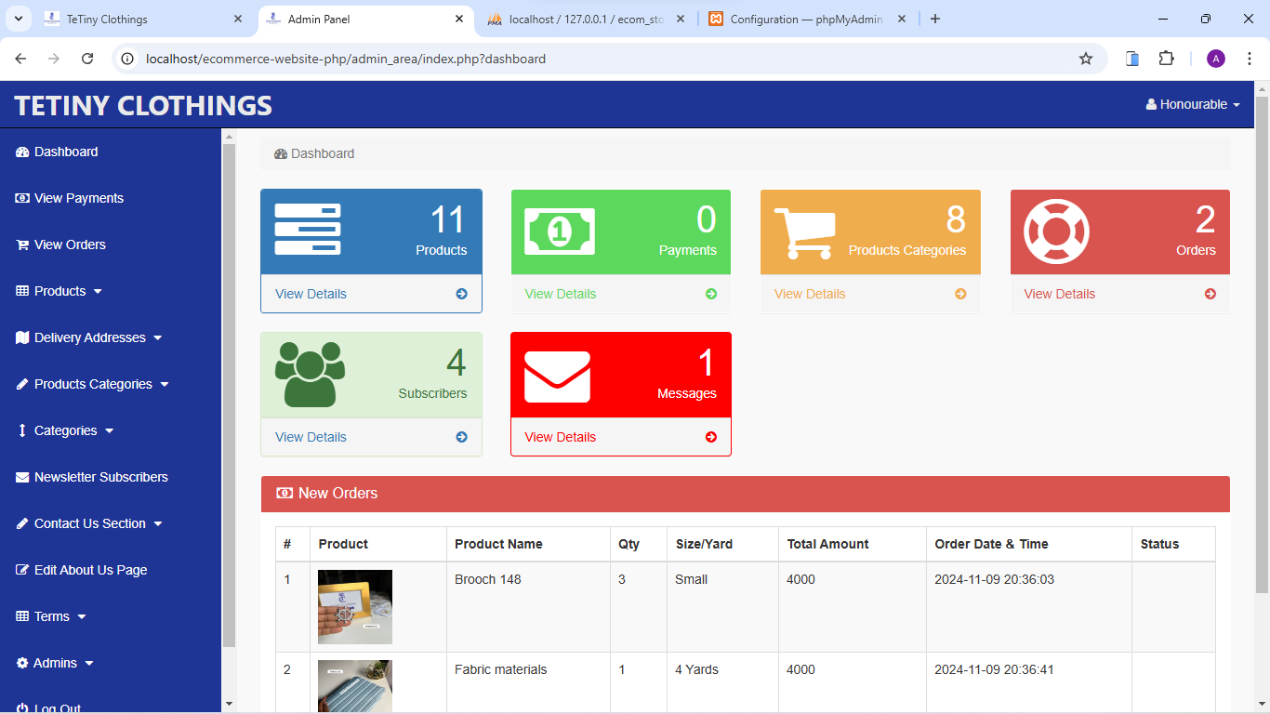Image resolution: width=1270 pixels, height=714 pixels.
Task: Click the money bill icon on Payments card
Action: tap(560, 231)
